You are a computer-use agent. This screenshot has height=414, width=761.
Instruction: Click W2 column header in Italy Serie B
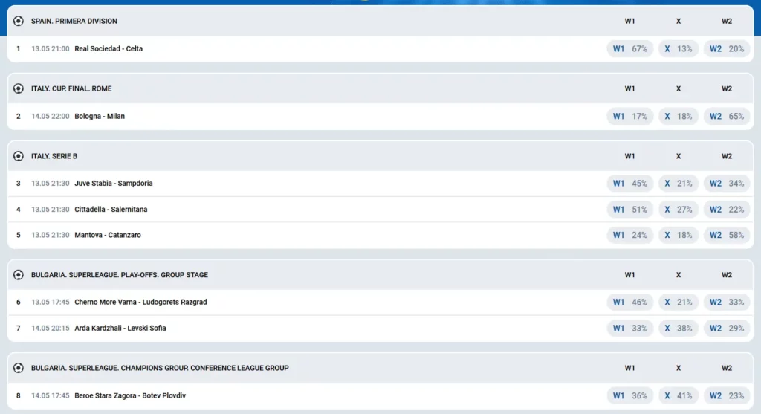coord(727,156)
